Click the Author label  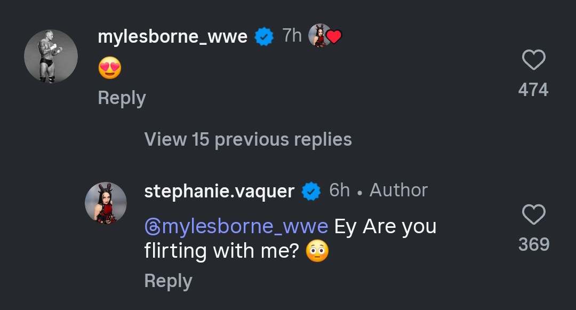(x=398, y=190)
